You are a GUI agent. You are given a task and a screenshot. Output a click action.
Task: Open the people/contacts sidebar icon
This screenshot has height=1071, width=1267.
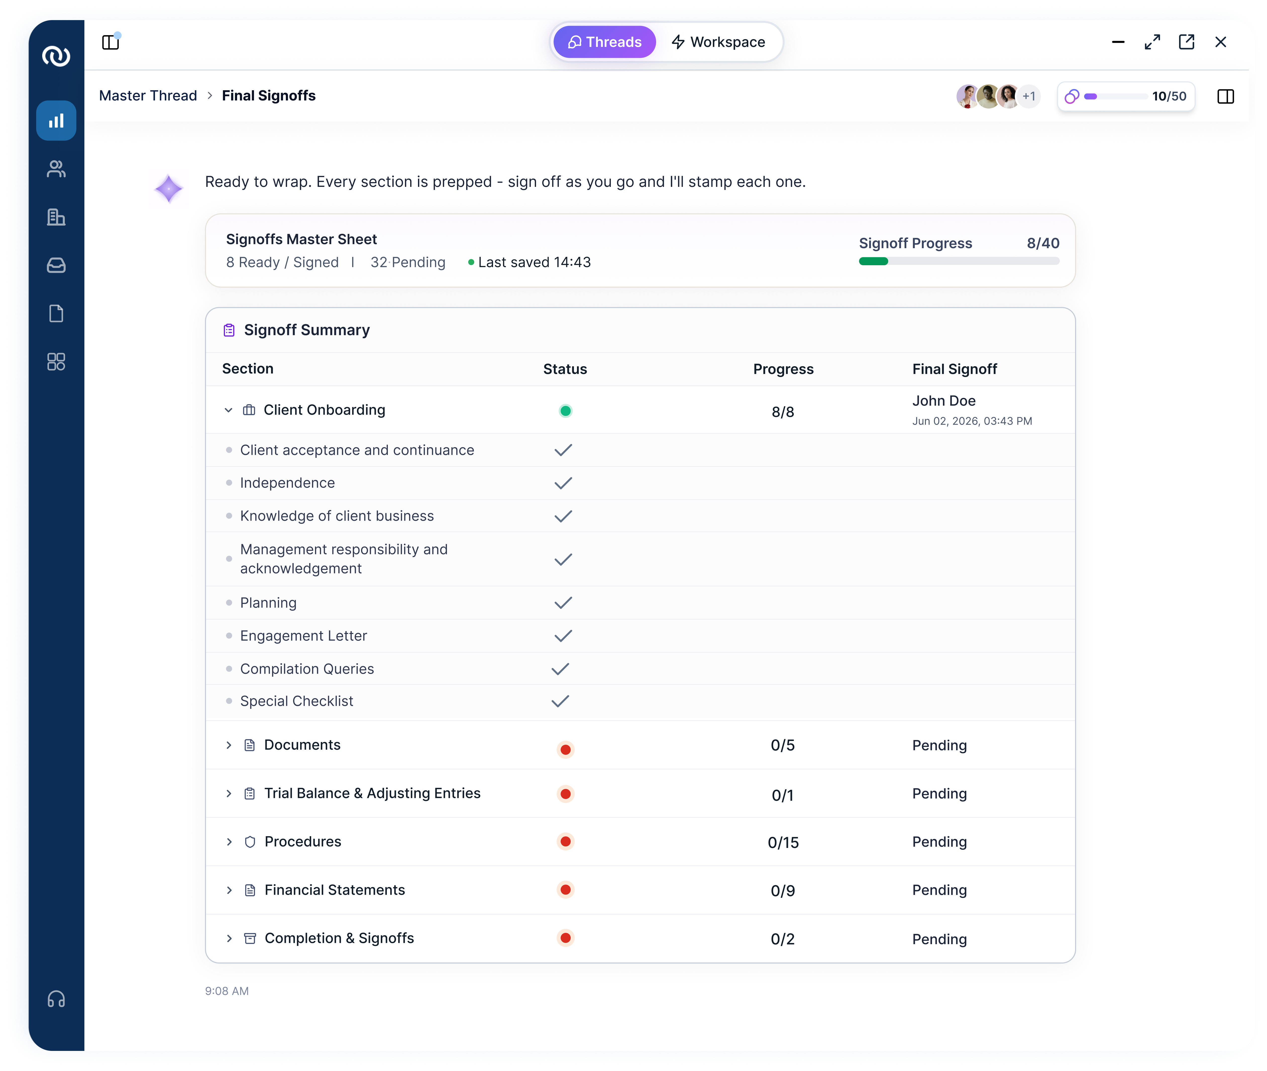pos(56,169)
